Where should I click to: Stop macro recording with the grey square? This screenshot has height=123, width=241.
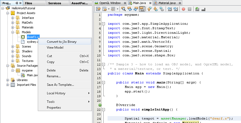190,9
